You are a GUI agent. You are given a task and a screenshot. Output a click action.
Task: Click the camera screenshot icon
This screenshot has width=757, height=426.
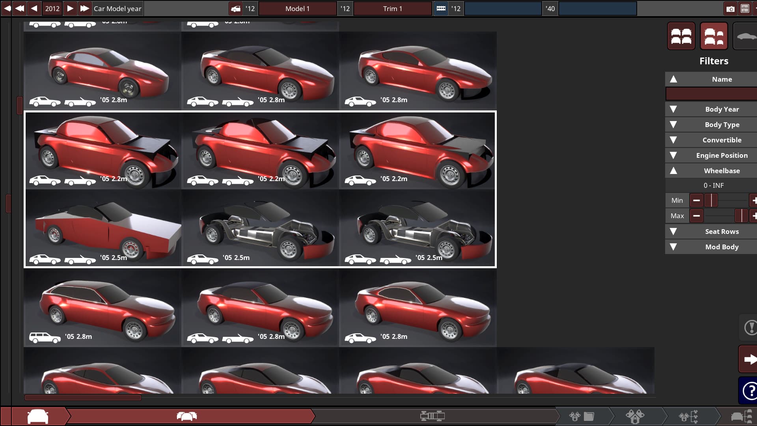coord(730,9)
